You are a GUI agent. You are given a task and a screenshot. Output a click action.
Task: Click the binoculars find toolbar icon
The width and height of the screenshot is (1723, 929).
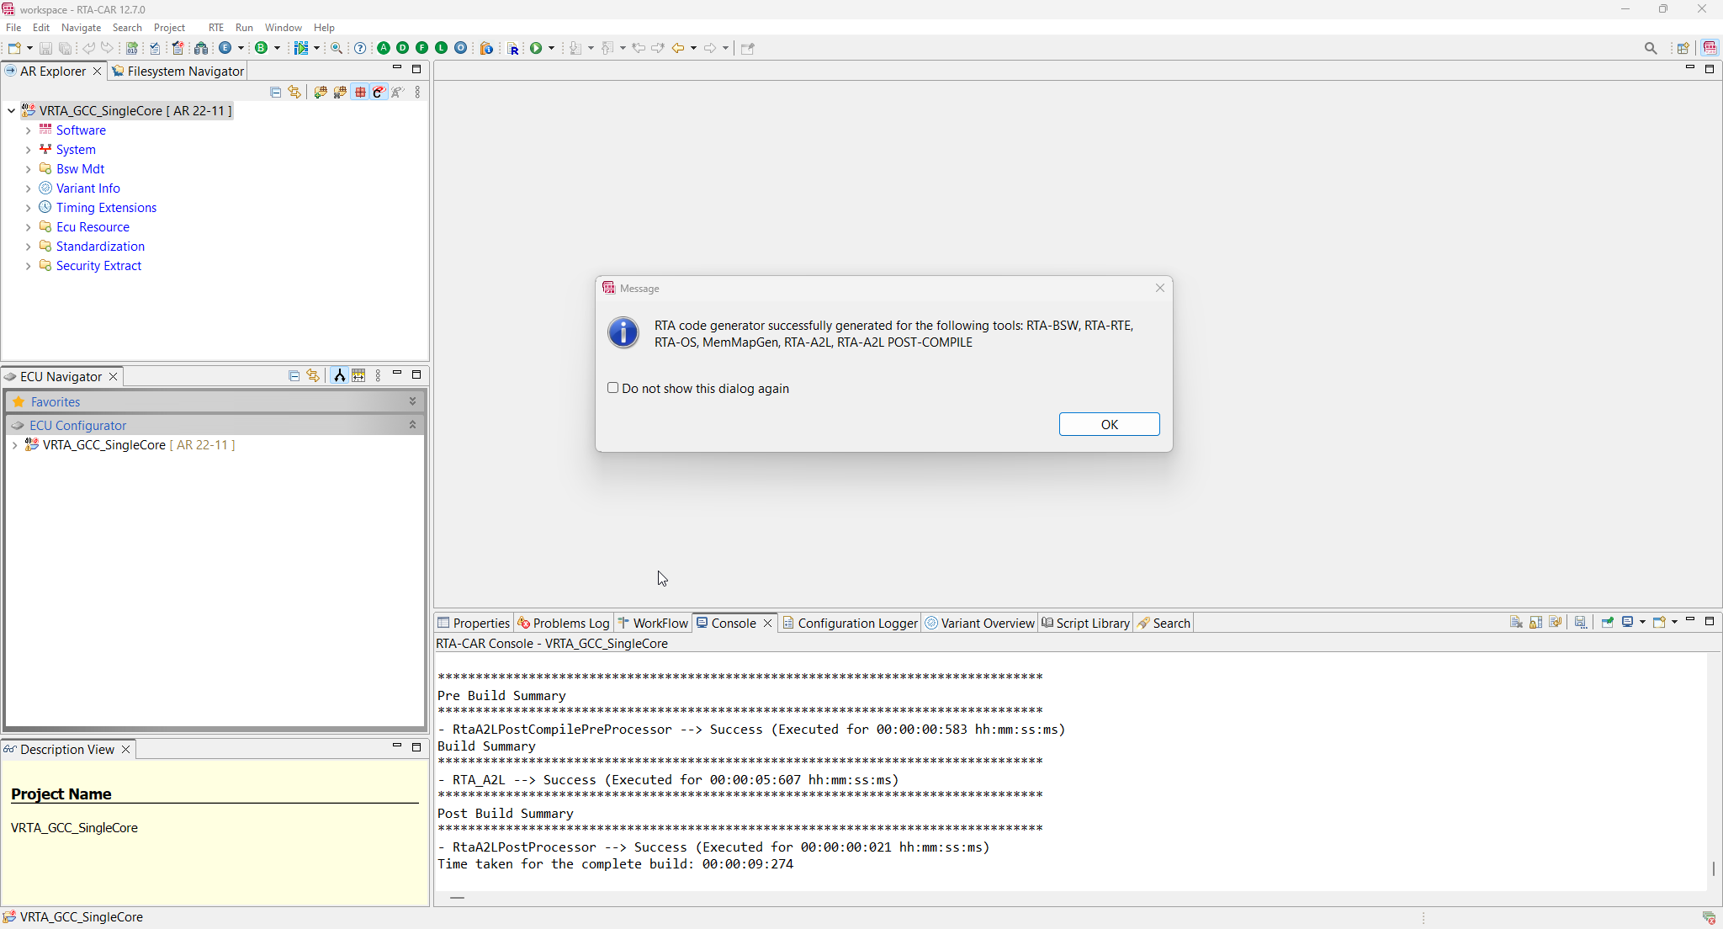(x=201, y=48)
